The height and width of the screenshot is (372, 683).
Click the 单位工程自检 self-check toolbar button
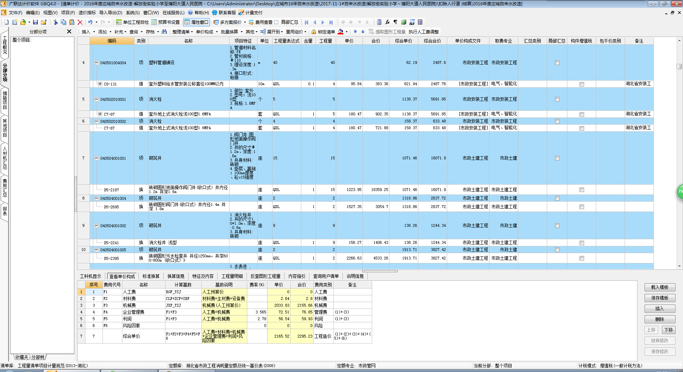(132, 22)
